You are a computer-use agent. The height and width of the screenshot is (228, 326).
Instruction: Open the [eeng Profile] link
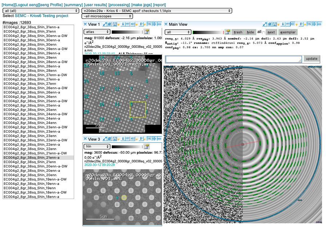pyautogui.click(x=51, y=5)
